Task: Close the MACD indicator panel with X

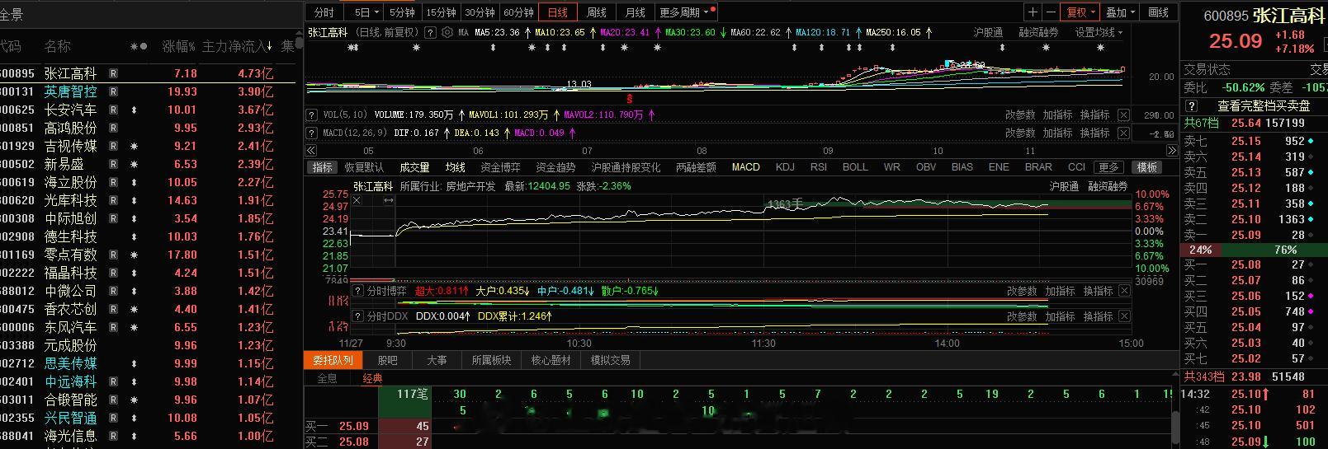Action: click(1123, 133)
